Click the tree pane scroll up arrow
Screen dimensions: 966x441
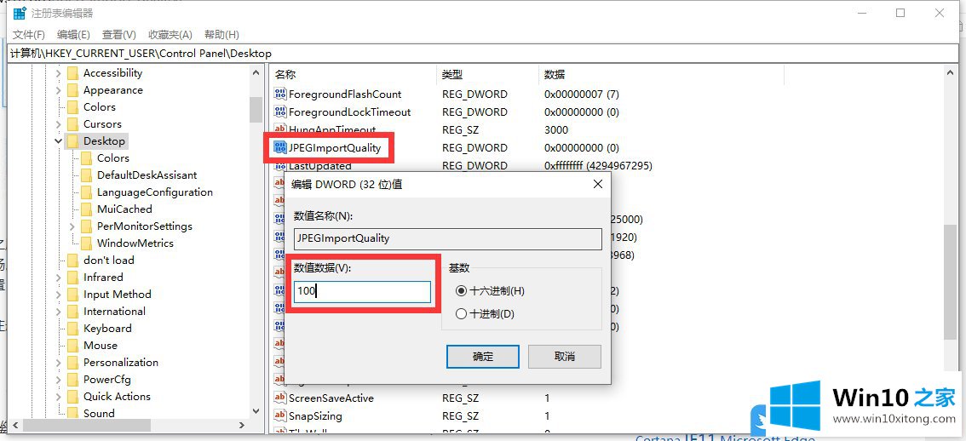point(256,72)
